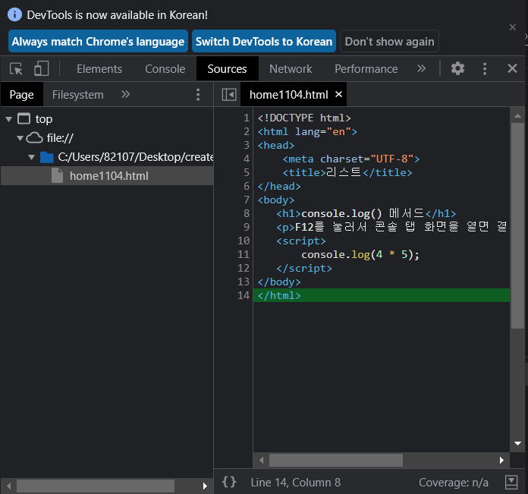528x494 pixels.
Task: Click navigator horizontal scrollbar right arrow
Action: tap(205, 486)
